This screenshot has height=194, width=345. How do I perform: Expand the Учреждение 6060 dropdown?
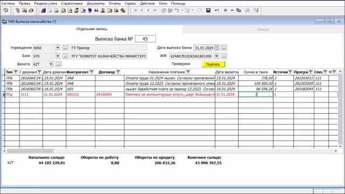tap(58, 47)
